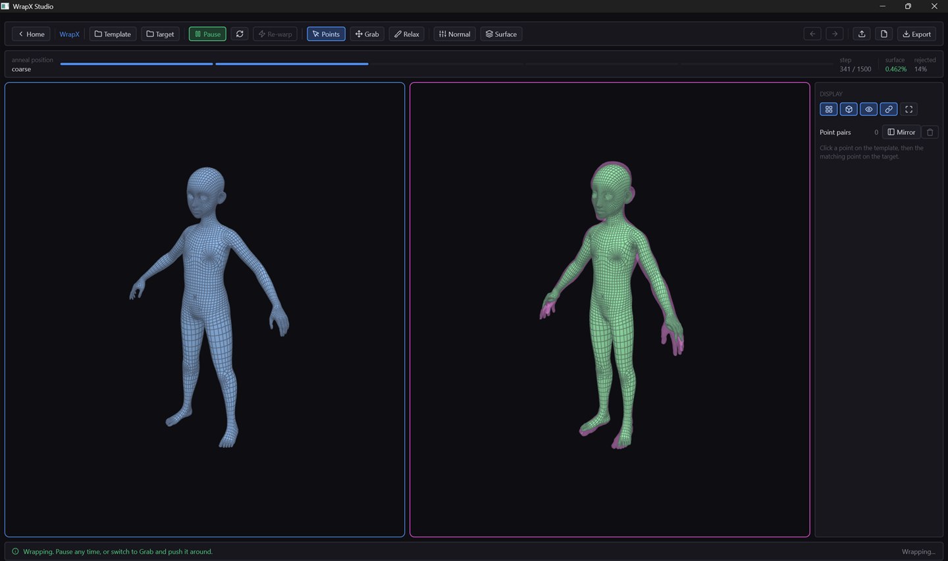
Task: Click the undo left arrow
Action: [812, 34]
